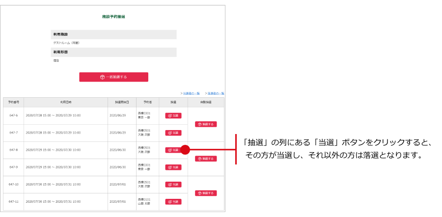This screenshot has width=442, height=217.
Task: Select the 抽選開始日 column header
Action: coord(122,102)
